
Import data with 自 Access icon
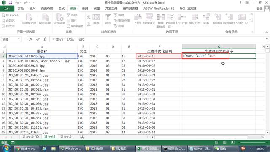11,15
